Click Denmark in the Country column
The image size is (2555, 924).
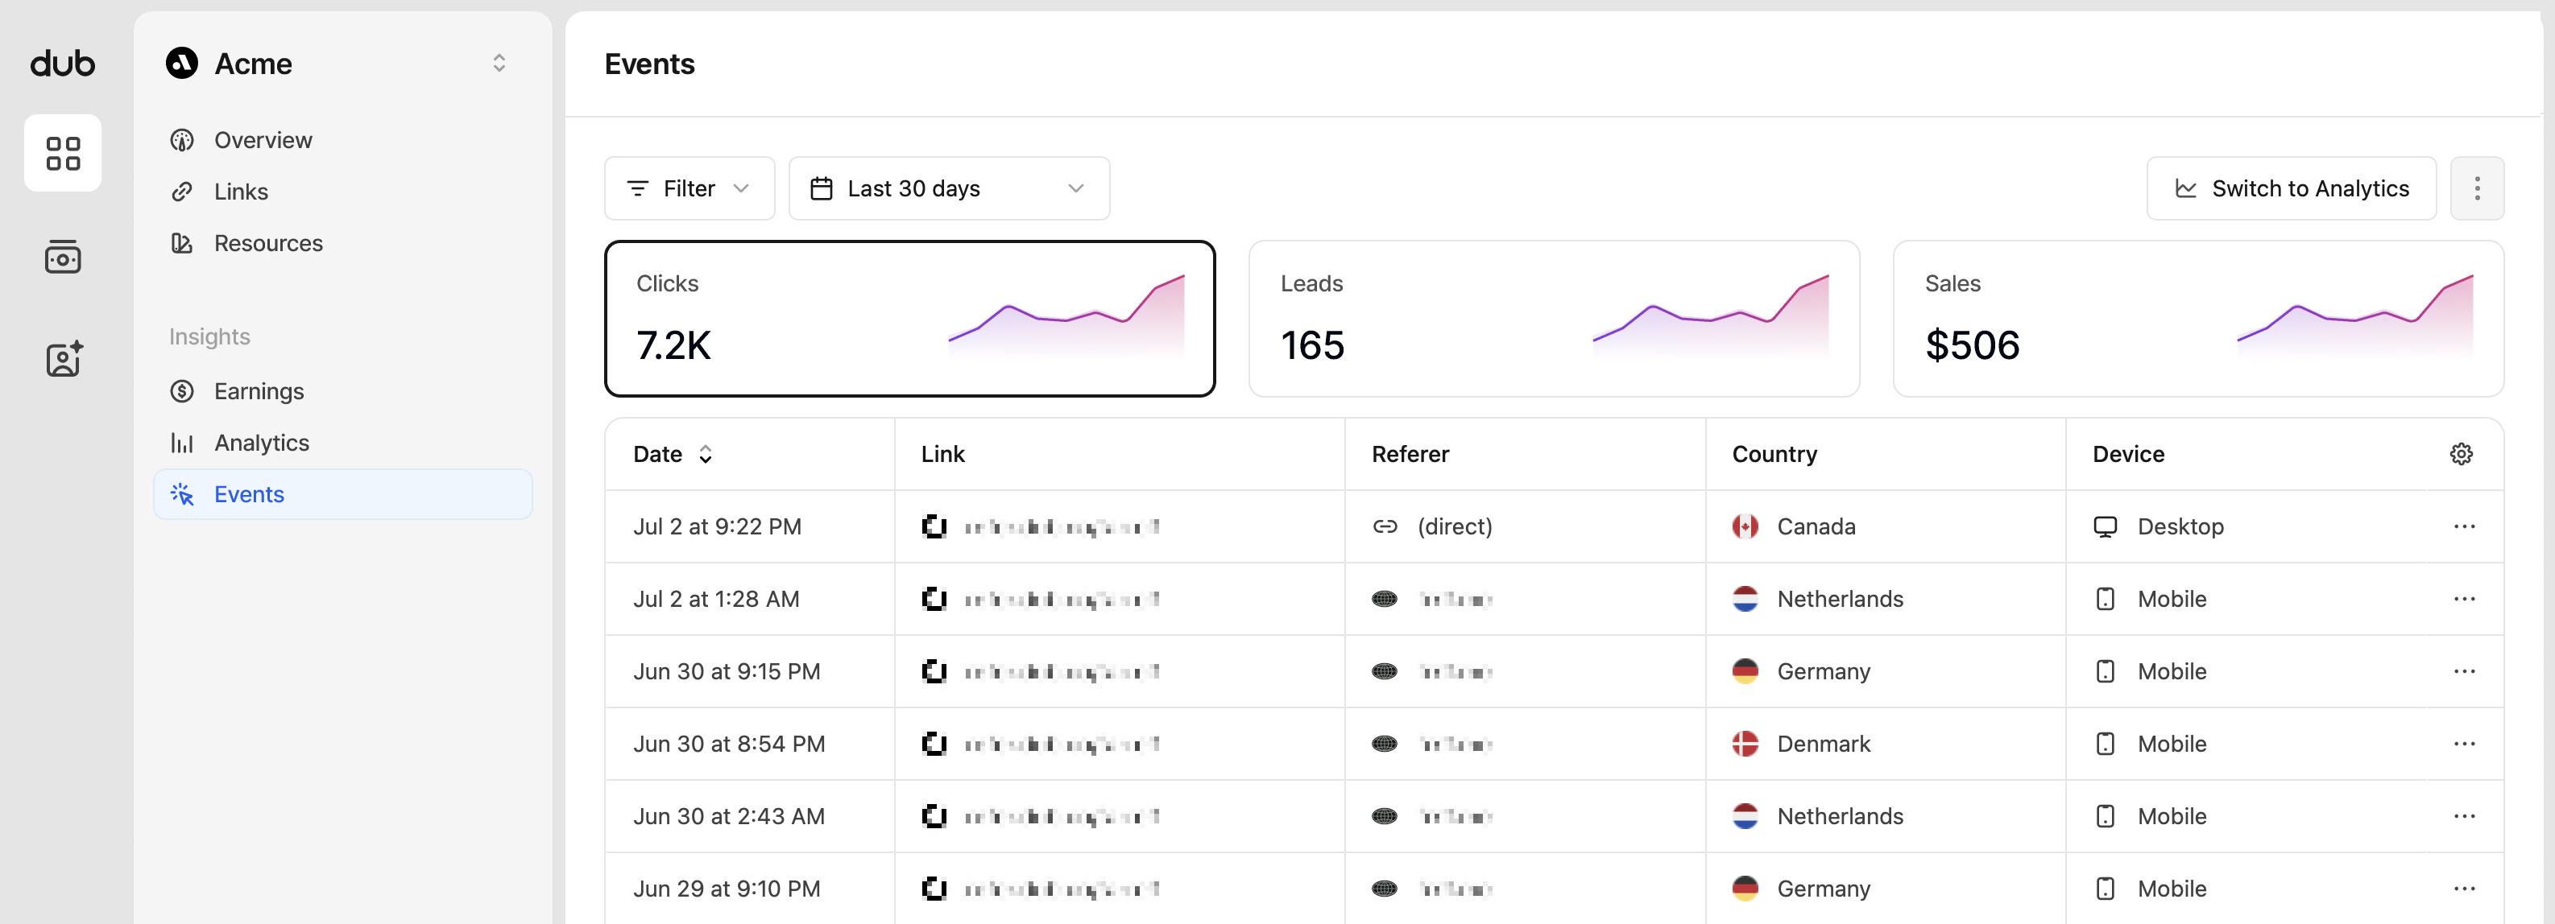point(1823,744)
